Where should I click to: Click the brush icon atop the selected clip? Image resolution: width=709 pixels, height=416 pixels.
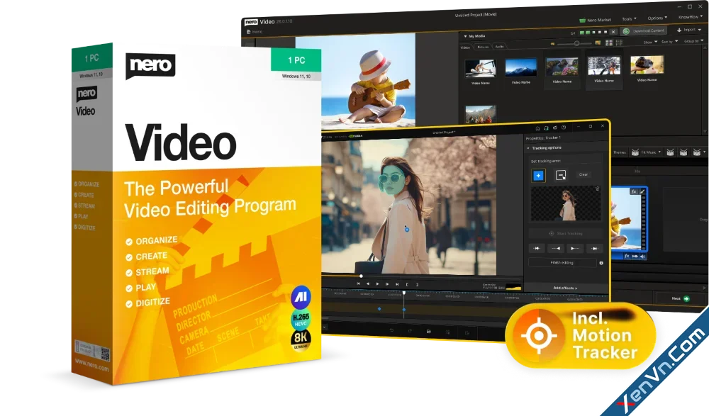click(x=642, y=192)
